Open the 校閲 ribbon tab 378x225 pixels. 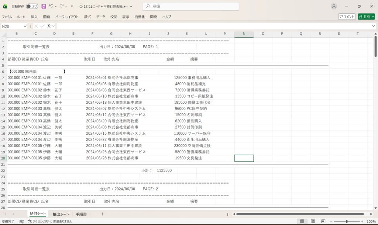(114, 17)
